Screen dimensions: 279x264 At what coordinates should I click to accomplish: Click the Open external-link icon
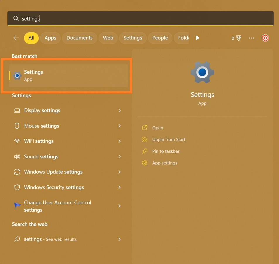tap(145, 128)
